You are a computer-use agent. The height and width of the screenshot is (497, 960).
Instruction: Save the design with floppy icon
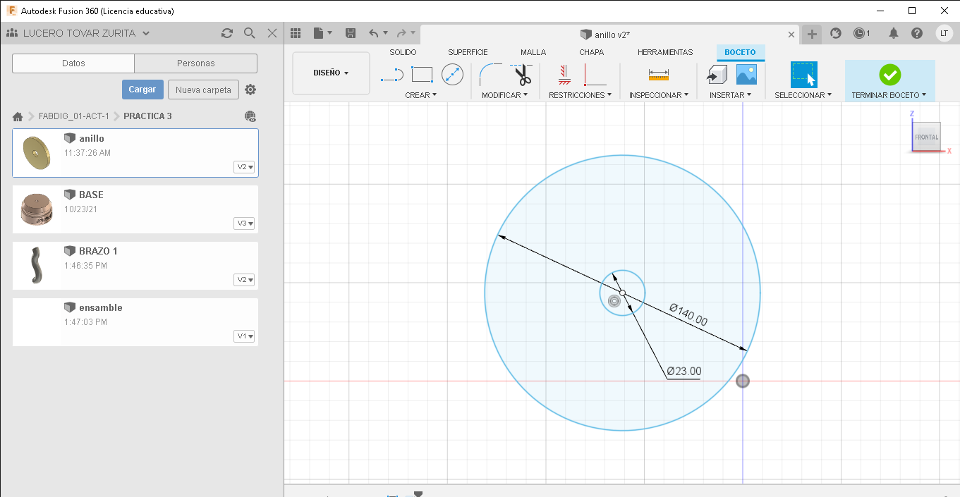(x=351, y=33)
